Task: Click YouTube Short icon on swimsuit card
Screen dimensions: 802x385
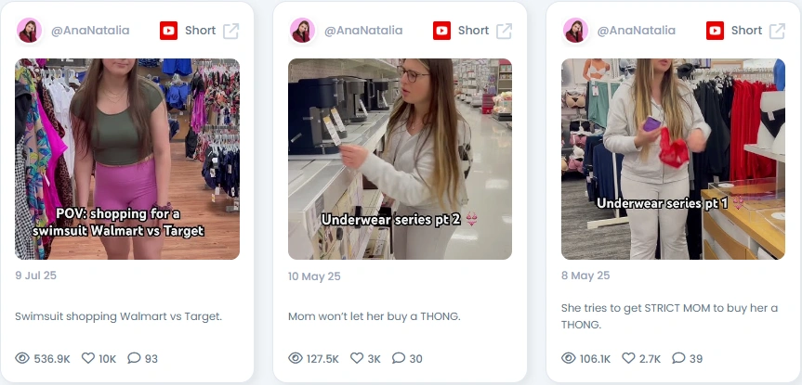Action: pyautogui.click(x=168, y=31)
